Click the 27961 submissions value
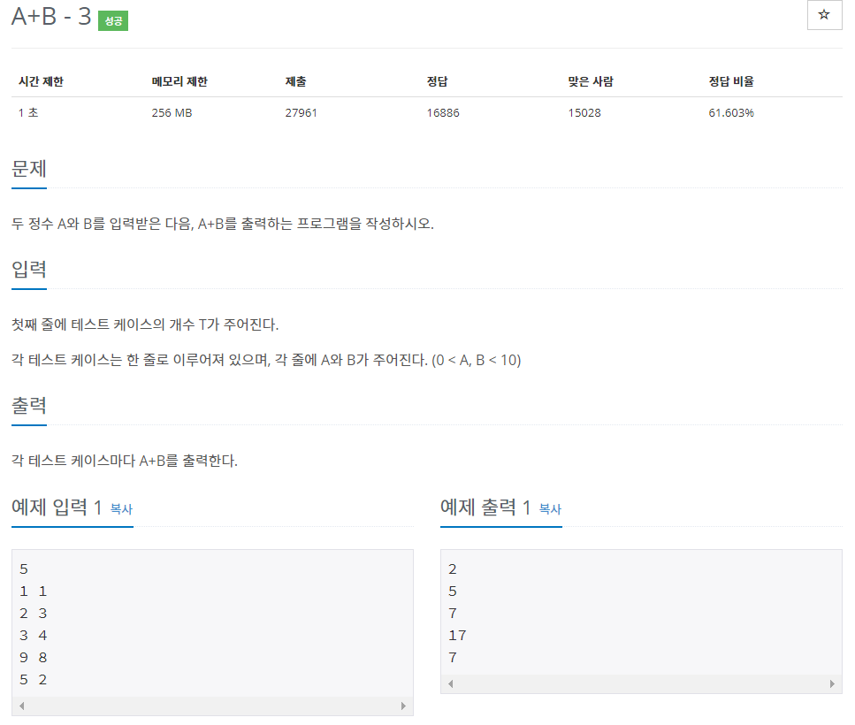Image resolution: width=855 pixels, height=725 pixels. click(x=301, y=112)
